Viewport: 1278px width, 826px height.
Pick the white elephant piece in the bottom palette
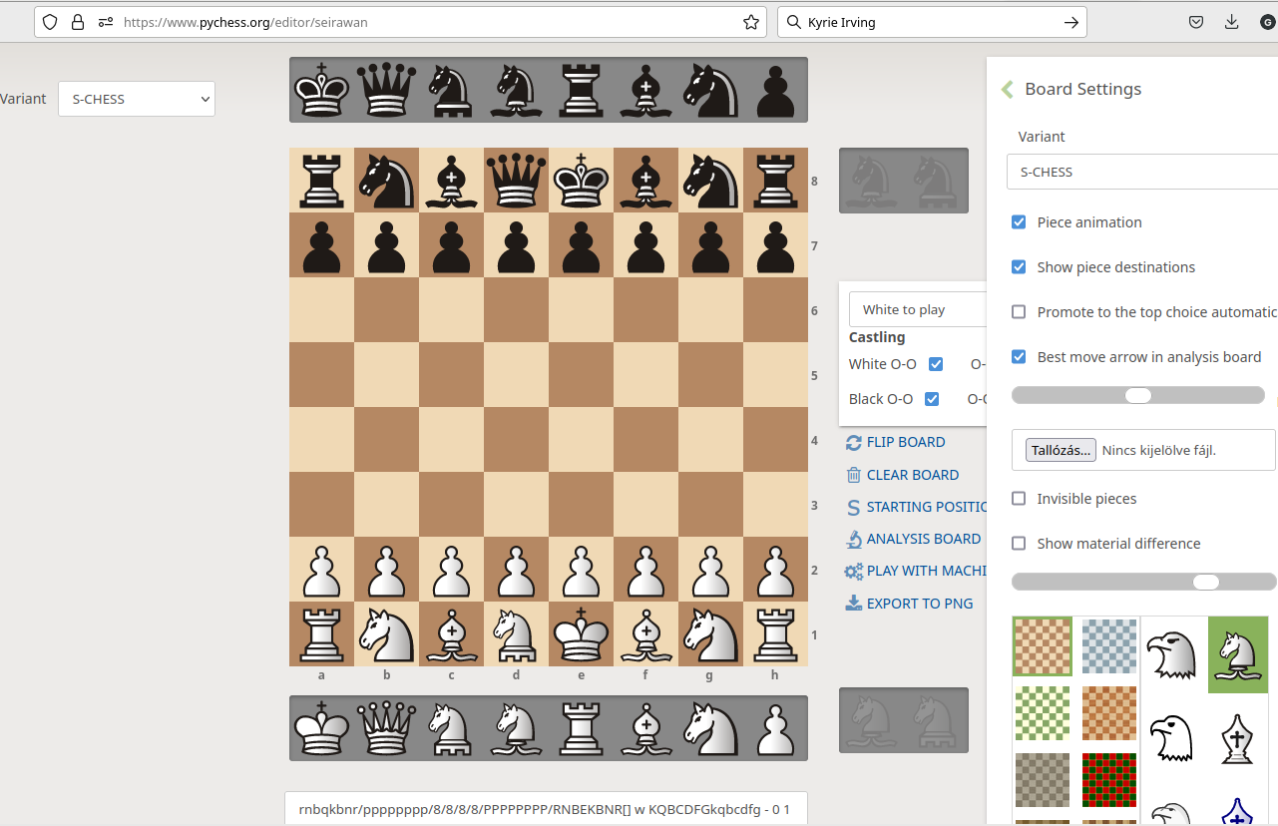click(451, 728)
